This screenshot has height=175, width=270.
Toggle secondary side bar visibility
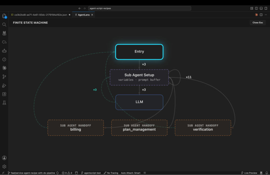tap(266, 8)
